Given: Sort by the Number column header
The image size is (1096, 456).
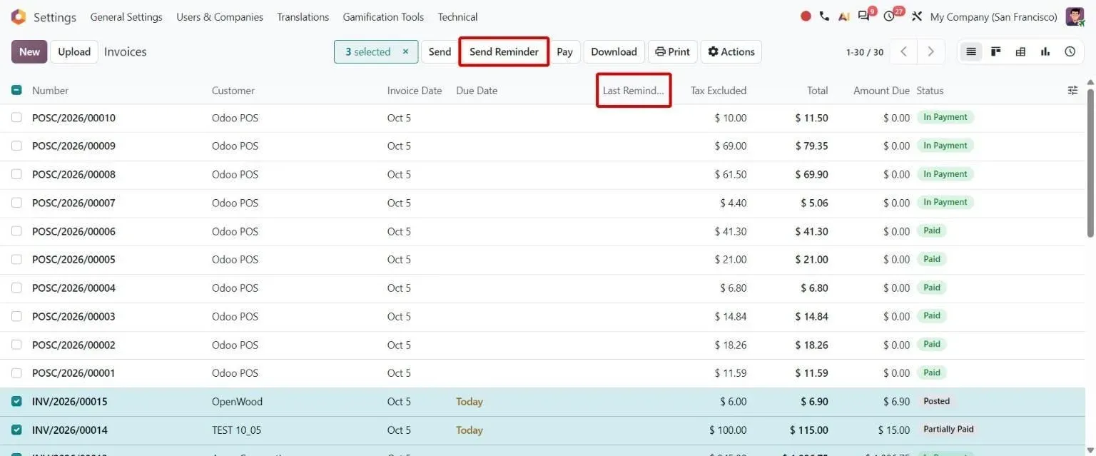Looking at the screenshot, I should 50,91.
